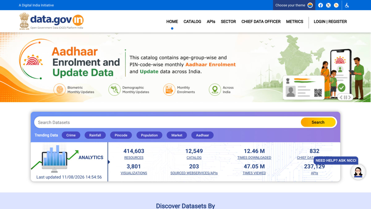The width and height of the screenshot is (371, 209).
Task: Open the VISUALIZATIONS link
Action: tap(134, 173)
